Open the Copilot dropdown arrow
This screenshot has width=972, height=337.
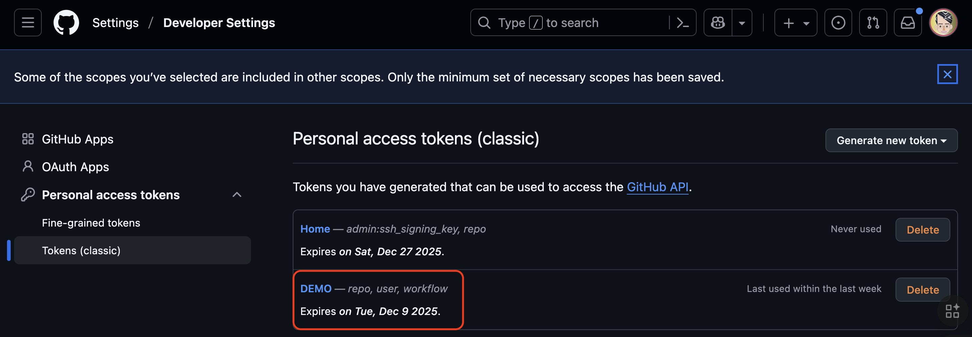pyautogui.click(x=742, y=23)
